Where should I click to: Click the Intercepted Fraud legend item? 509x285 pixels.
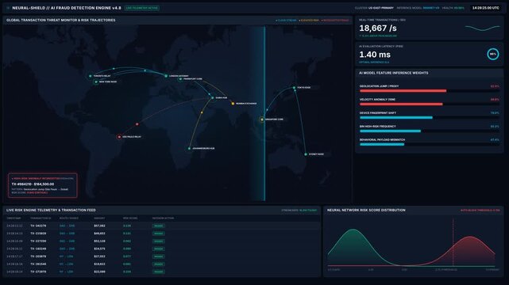click(335, 21)
